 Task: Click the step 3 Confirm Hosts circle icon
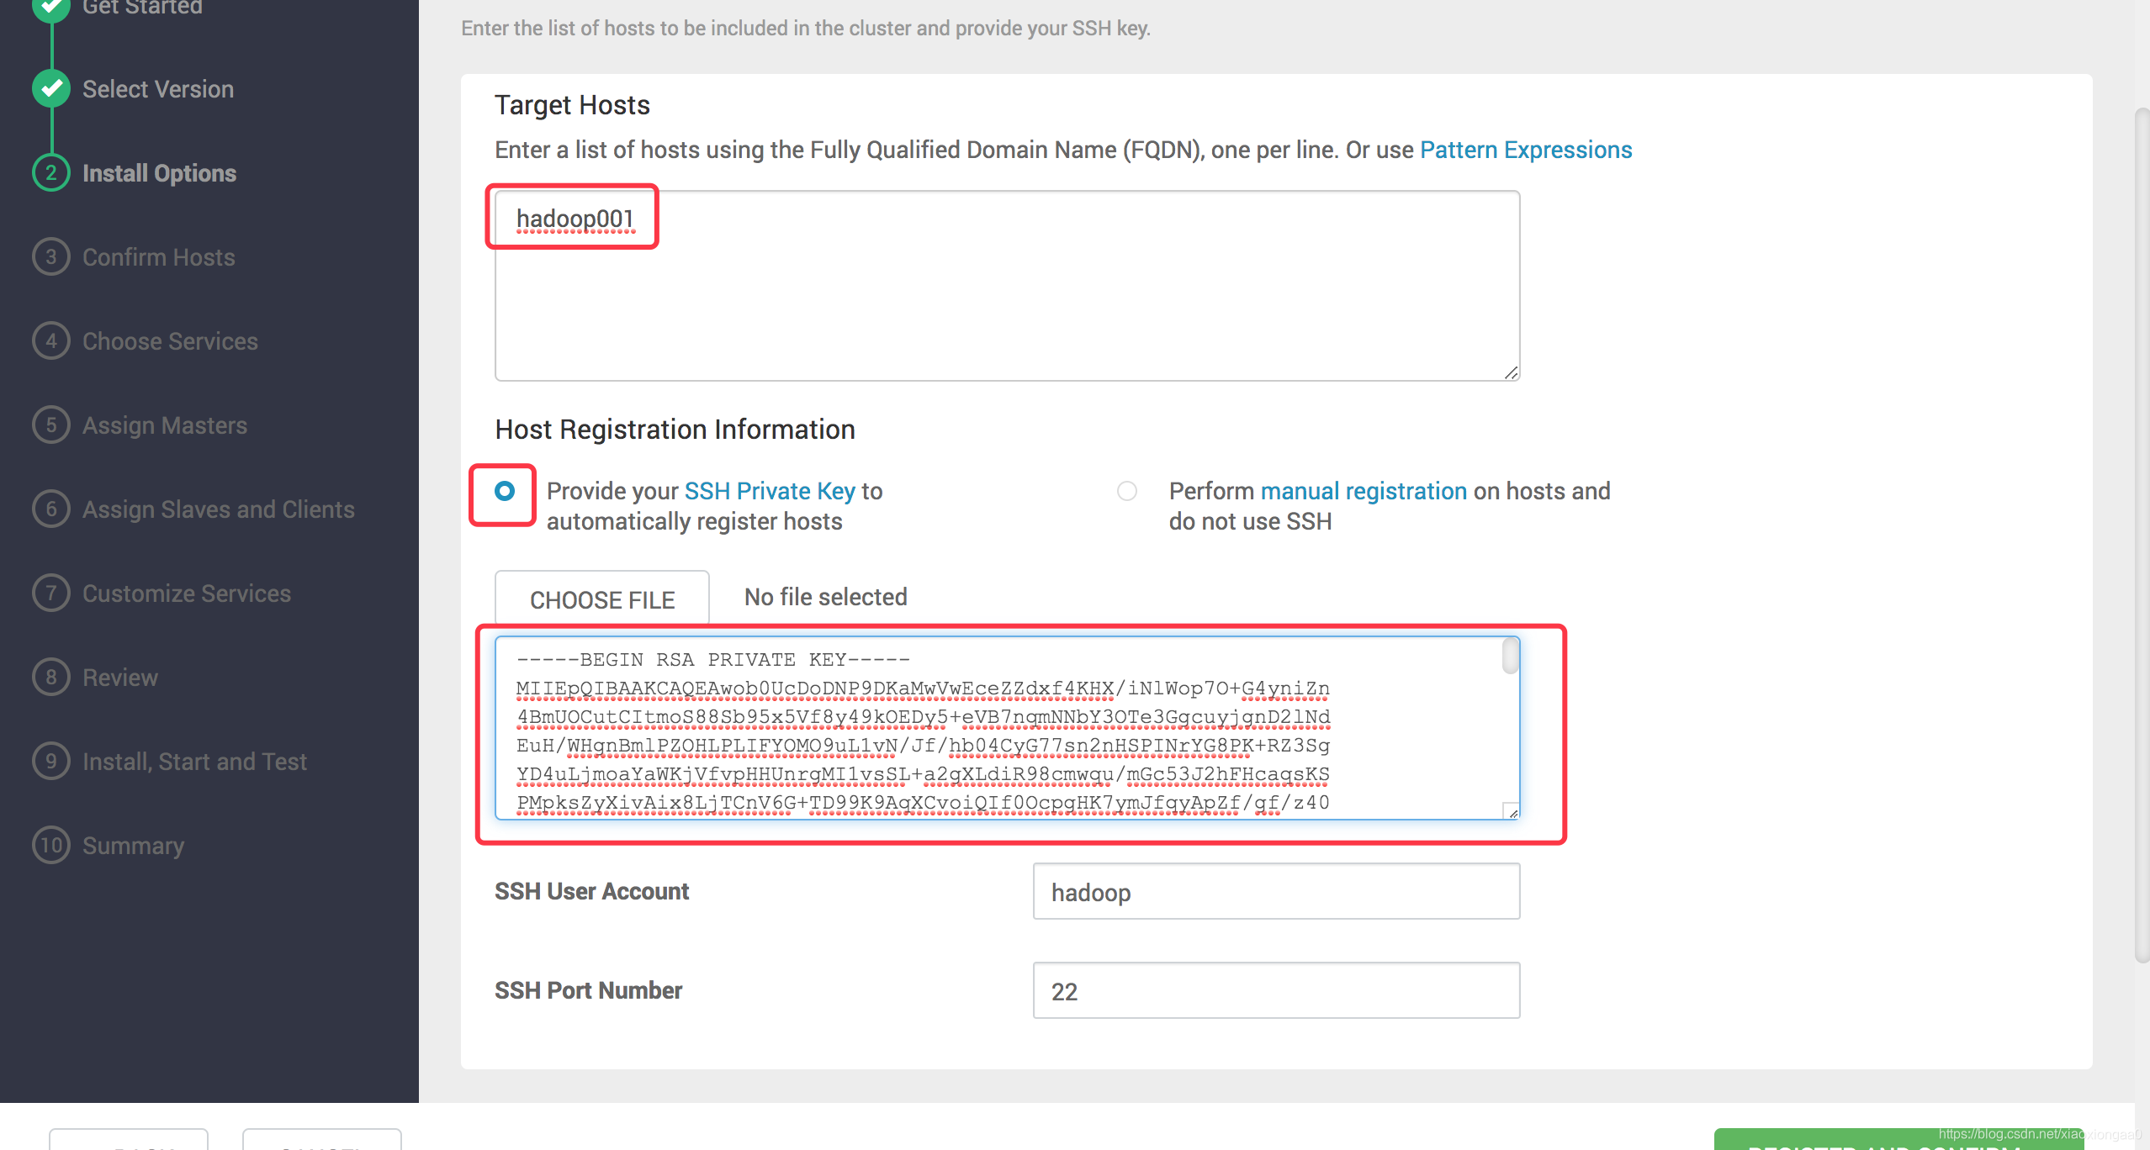tap(51, 256)
